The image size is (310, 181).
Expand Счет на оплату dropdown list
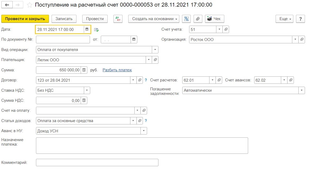click(137, 110)
